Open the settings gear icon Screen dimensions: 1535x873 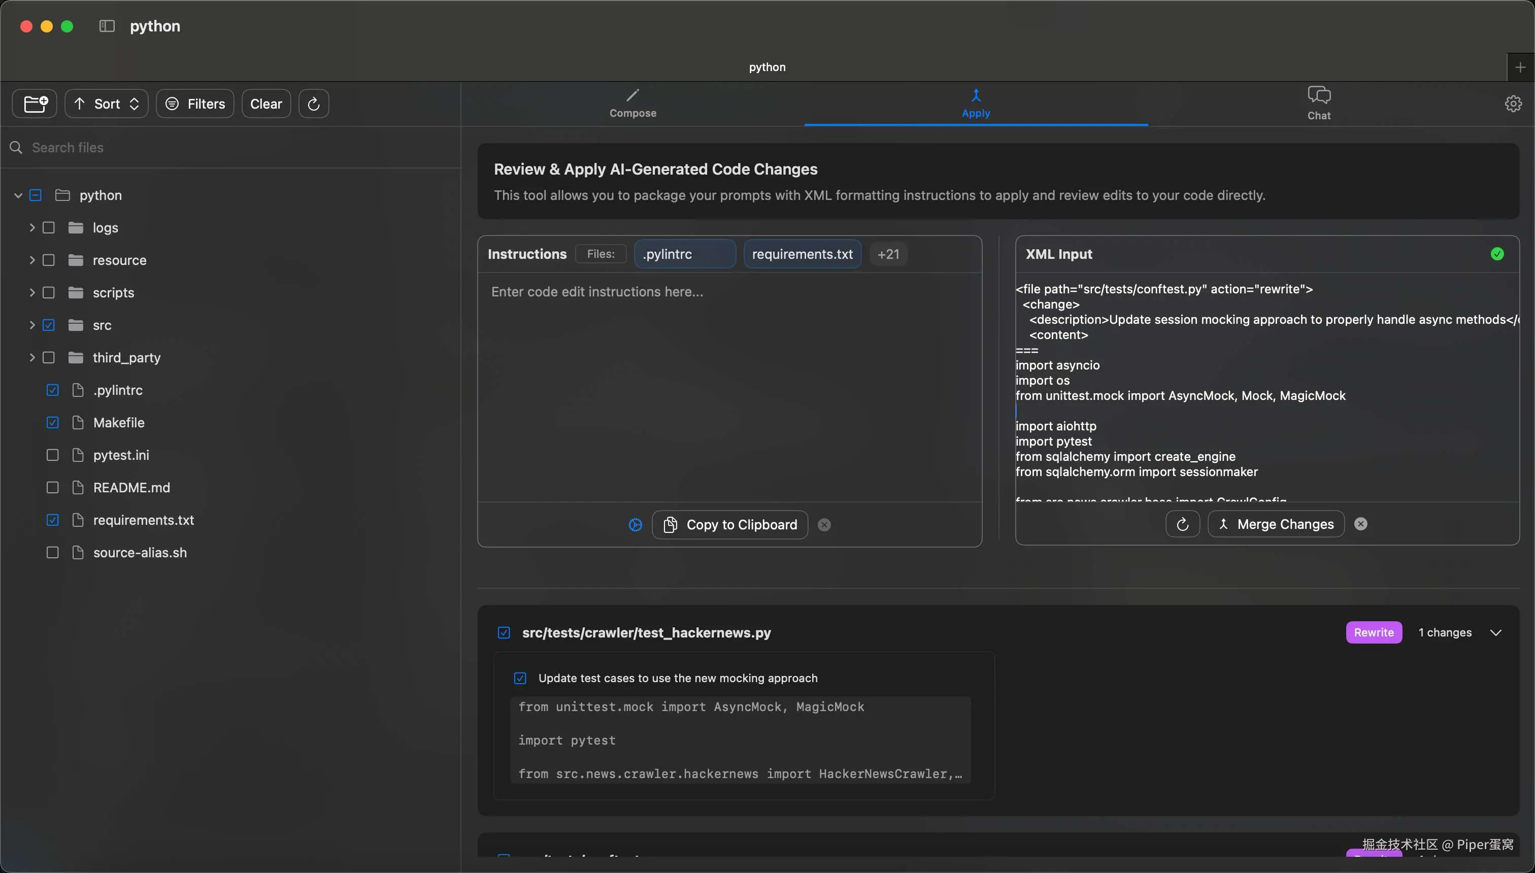coord(1513,104)
